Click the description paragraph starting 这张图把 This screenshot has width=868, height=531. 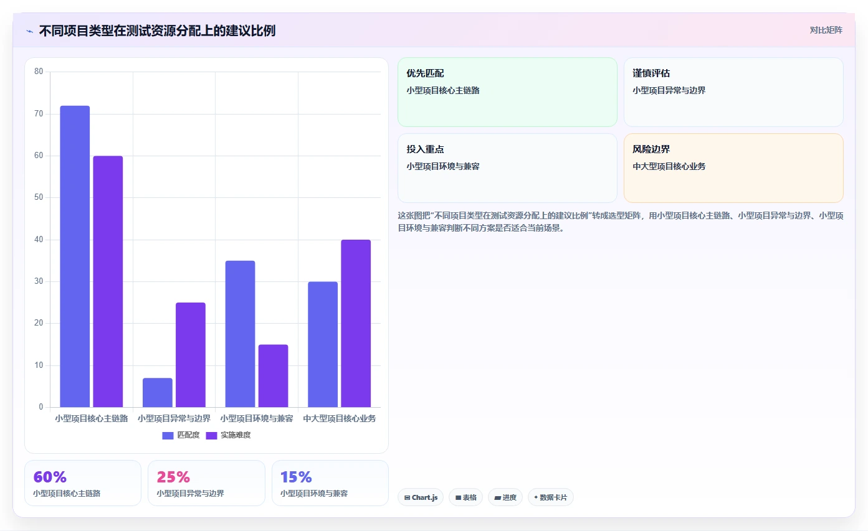point(621,222)
